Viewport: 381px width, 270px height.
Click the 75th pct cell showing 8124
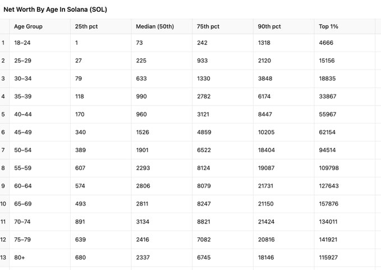click(204, 168)
